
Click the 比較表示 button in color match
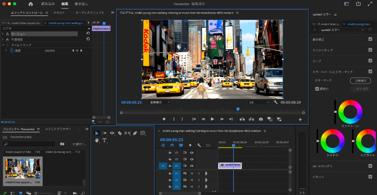pos(360,80)
